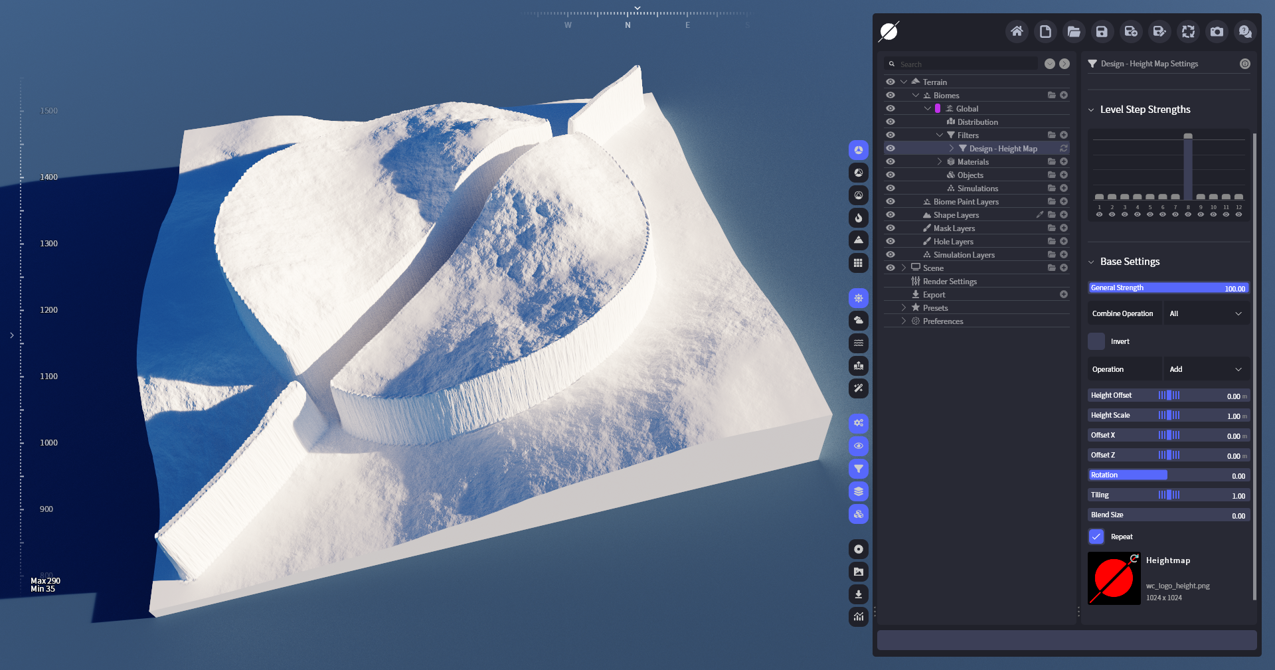The height and width of the screenshot is (670, 1275).
Task: Click the open folder icon in toolbar
Action: pos(1074,31)
